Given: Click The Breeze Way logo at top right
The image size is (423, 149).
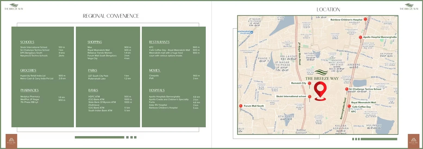Looking at the screenshot, I should 409,7.
